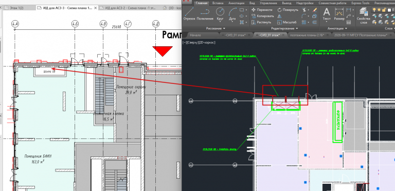Screen dimensions: 395x191
Task: Open the Надстройки ribbon tab
Action: pyautogui.click(x=305, y=3)
